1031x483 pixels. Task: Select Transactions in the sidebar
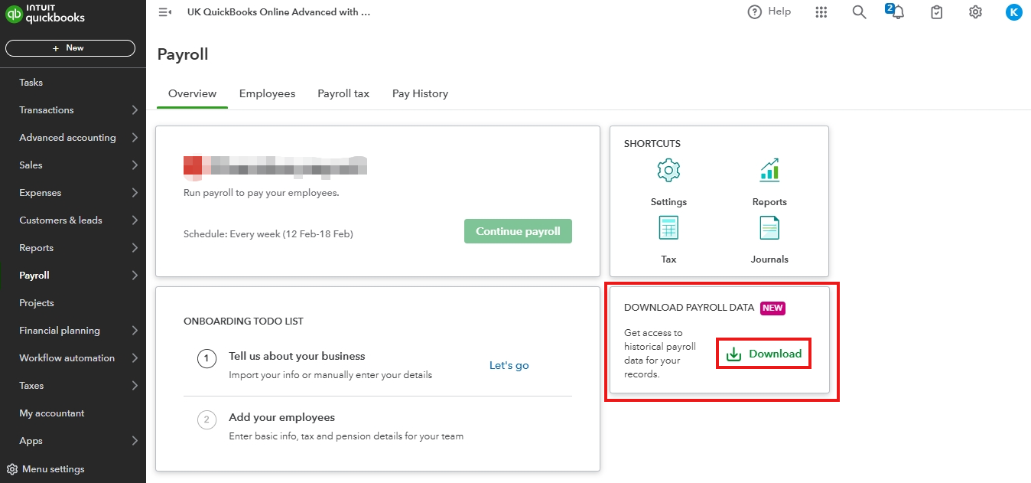47,110
